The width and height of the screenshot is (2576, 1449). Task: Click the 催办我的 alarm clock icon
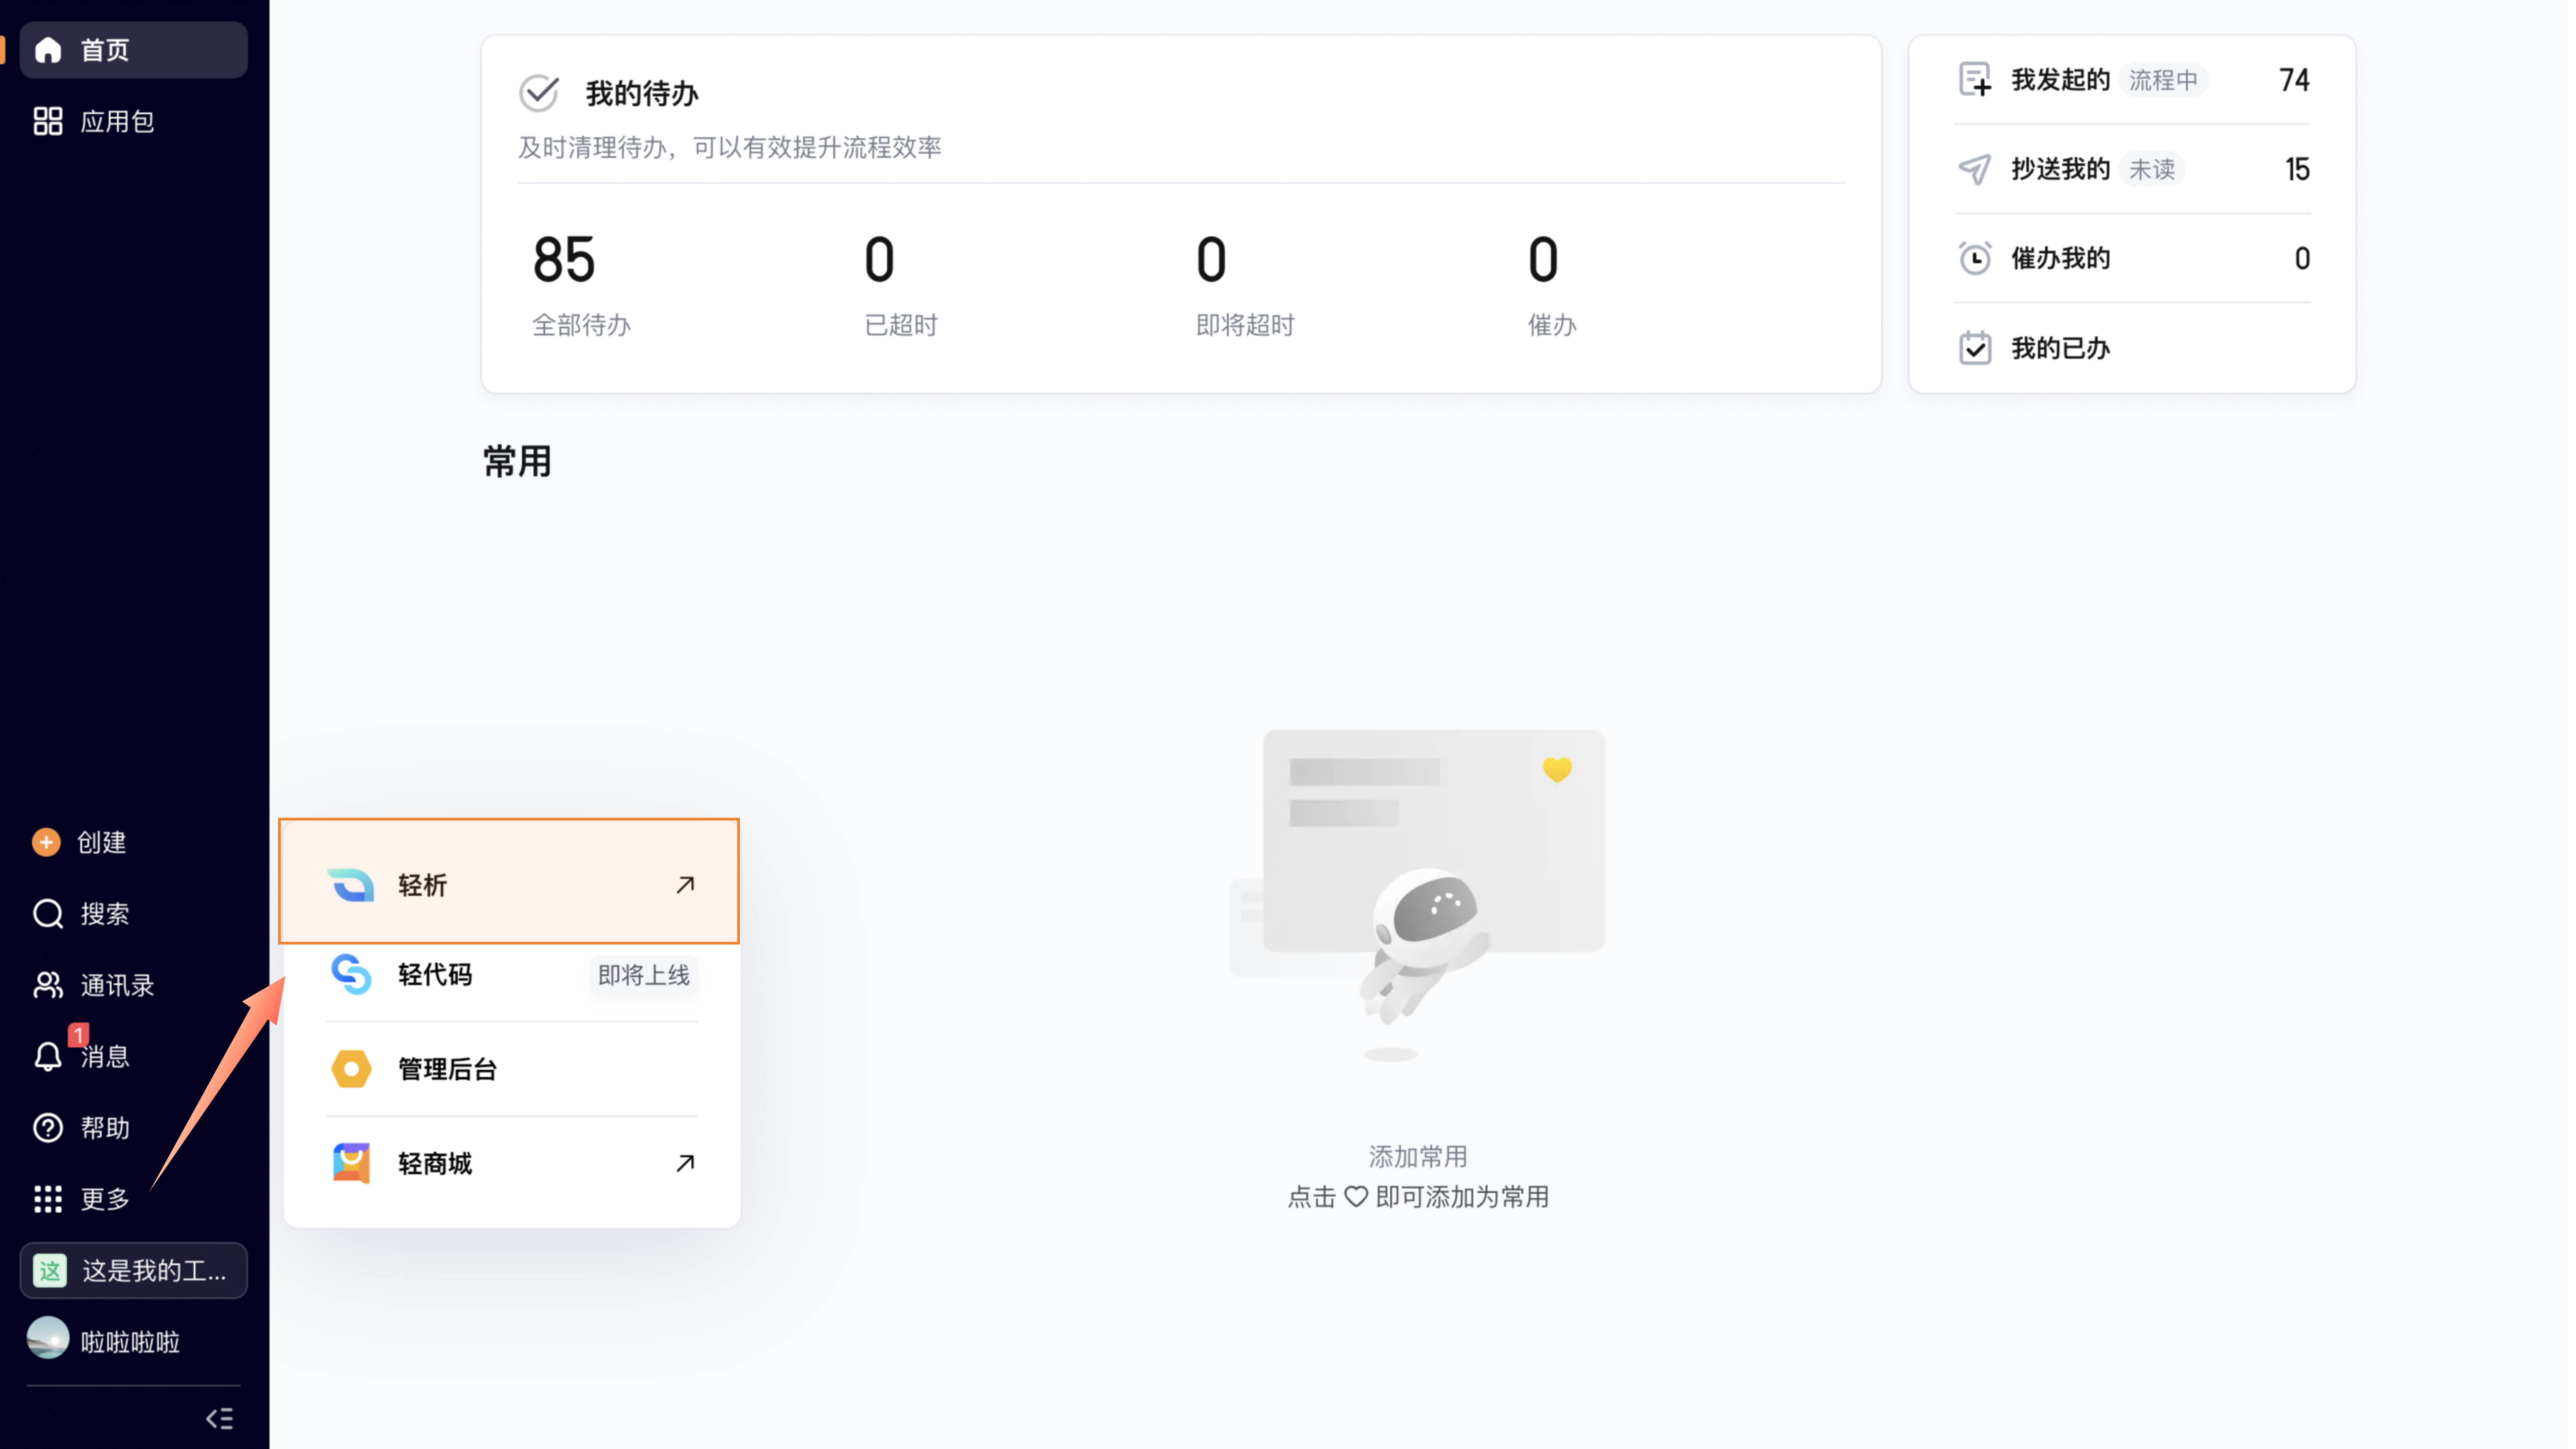click(x=1975, y=258)
